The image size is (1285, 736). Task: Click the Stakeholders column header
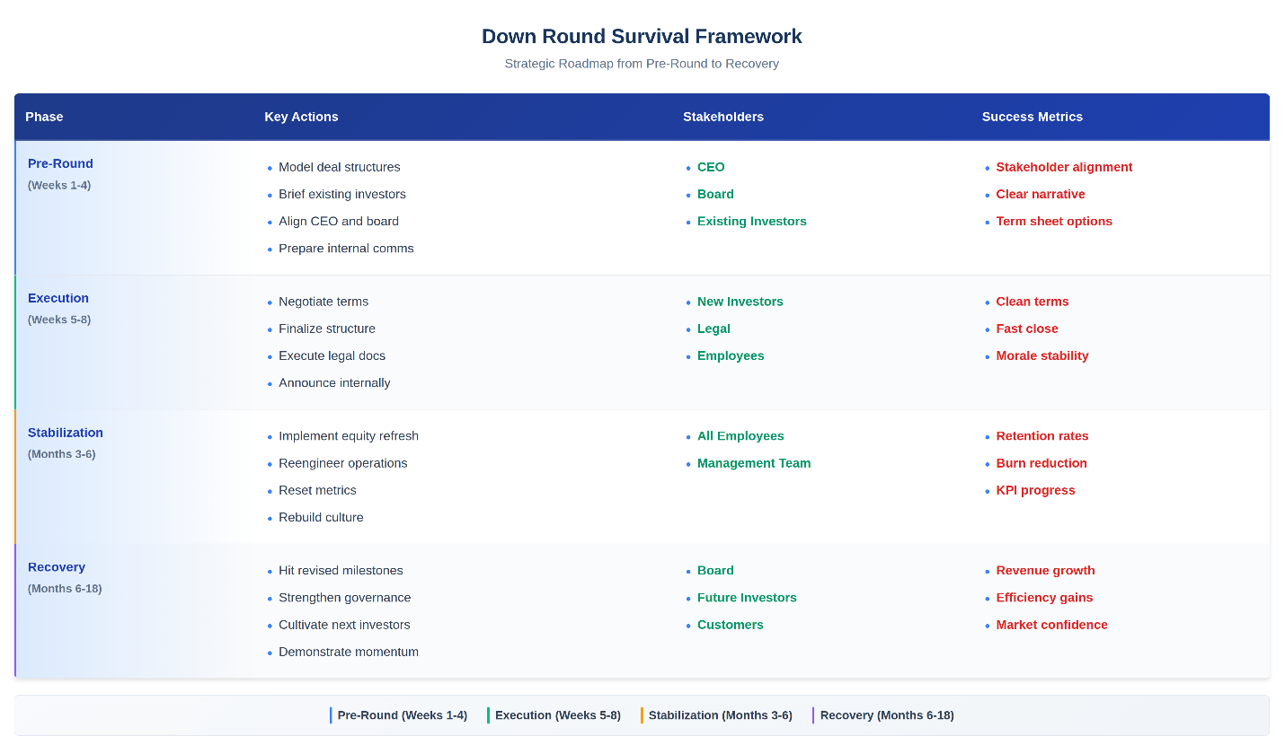pos(722,117)
